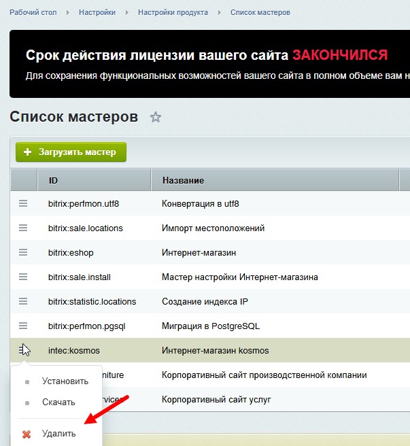Click Корпоративный сайт производственной компании cell

pyautogui.click(x=264, y=375)
